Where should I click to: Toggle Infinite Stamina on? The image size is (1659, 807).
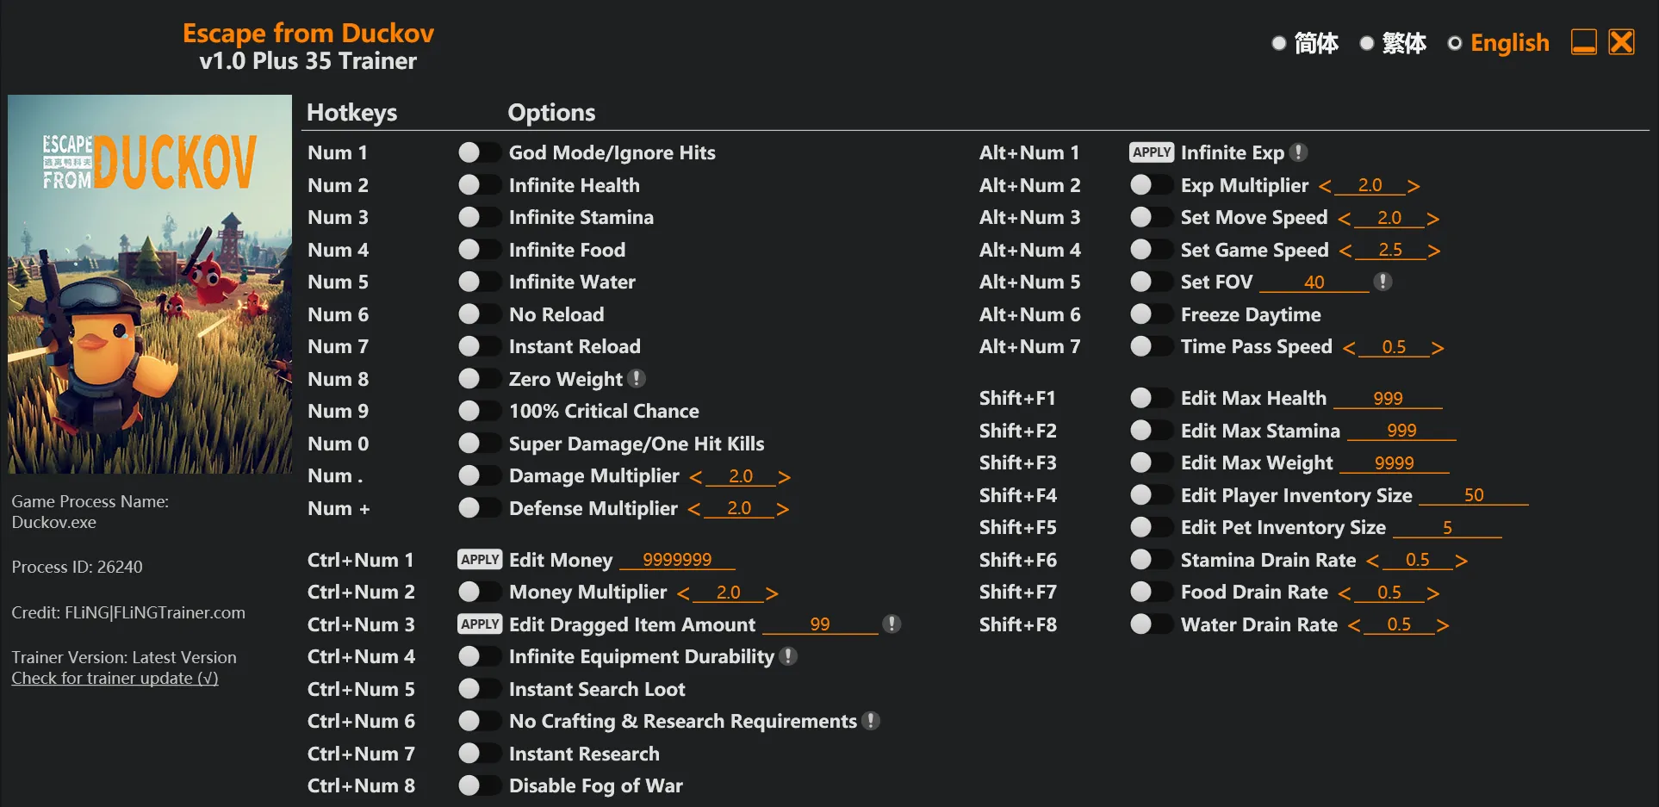point(479,217)
